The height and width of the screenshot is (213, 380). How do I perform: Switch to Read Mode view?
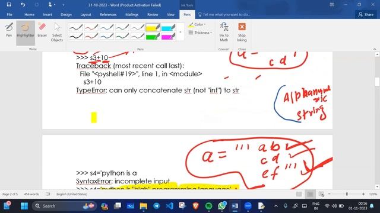click(x=299, y=194)
